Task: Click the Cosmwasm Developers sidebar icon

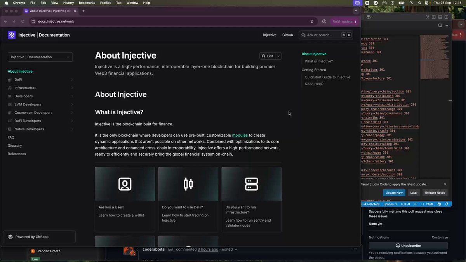Action: click(x=10, y=113)
